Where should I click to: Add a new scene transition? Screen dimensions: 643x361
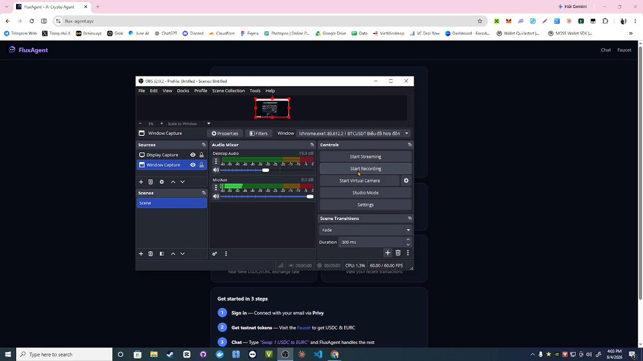[388, 252]
